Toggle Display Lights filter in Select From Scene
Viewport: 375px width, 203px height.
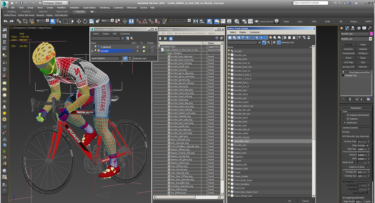pos(239,38)
